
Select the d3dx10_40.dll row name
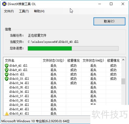click(19, 109)
